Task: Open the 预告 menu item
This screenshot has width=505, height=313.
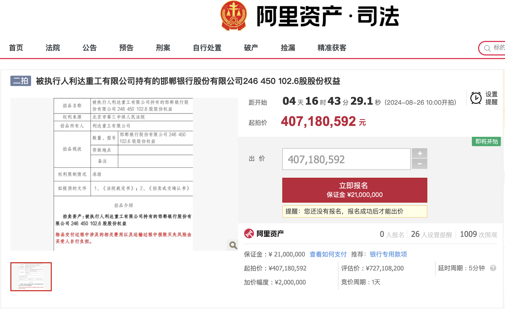Action: tap(126, 48)
